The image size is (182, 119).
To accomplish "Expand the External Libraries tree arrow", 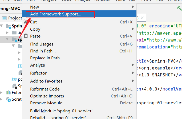I will click(x=2, y=92).
